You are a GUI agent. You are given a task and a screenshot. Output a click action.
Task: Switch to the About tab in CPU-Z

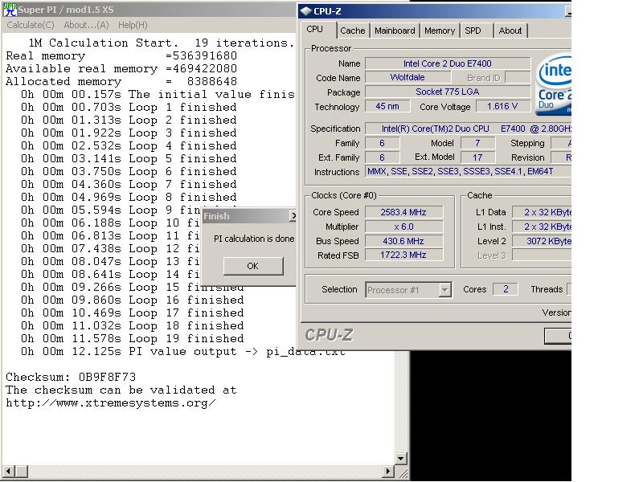tap(510, 31)
